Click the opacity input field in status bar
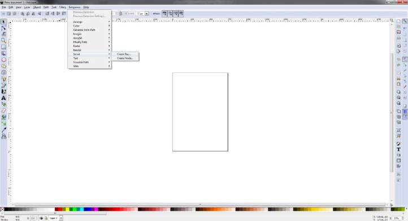This screenshot has height=221, width=408. (33, 218)
